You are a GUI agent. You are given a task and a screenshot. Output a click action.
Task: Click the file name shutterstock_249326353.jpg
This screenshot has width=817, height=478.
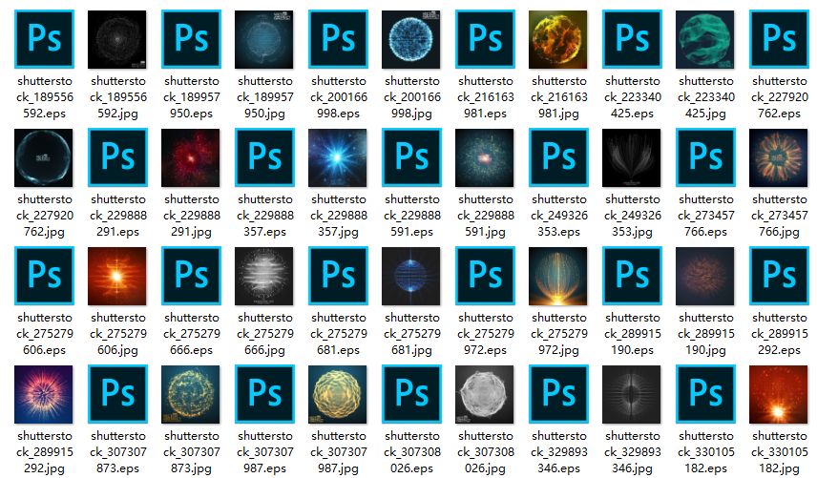[x=632, y=216]
